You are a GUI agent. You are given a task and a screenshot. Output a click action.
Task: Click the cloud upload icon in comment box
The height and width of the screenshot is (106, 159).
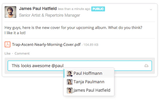tap(146, 65)
